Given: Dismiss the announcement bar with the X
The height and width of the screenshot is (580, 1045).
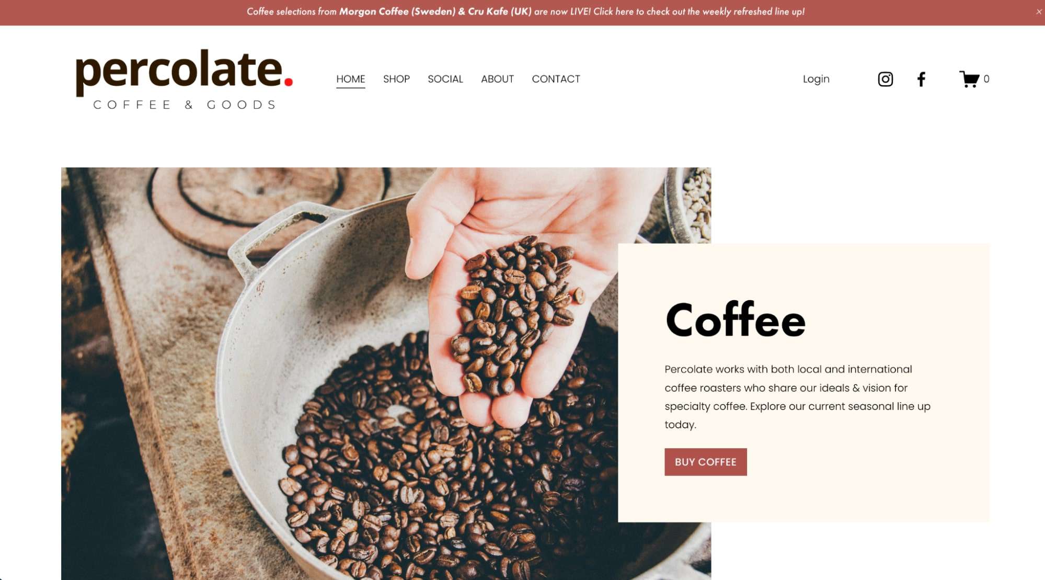Looking at the screenshot, I should 1039,12.
